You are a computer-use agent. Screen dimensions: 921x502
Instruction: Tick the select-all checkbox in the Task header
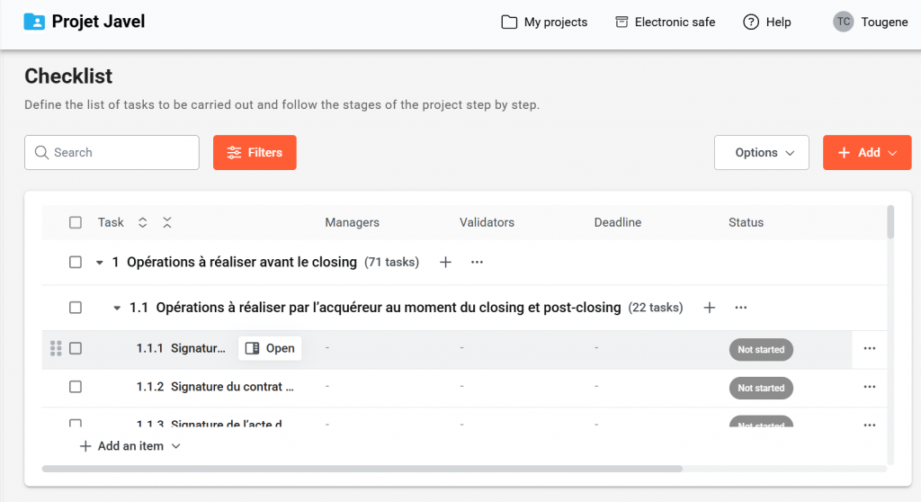coord(76,222)
